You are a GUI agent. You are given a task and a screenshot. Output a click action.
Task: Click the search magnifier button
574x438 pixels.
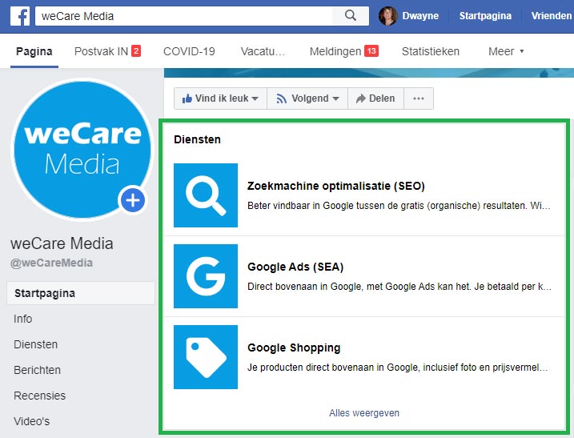351,16
